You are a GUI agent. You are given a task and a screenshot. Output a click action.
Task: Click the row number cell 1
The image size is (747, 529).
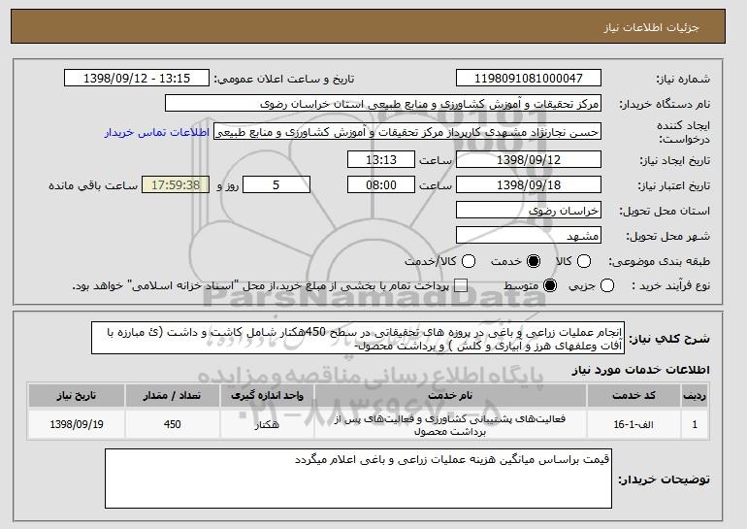coord(695,424)
